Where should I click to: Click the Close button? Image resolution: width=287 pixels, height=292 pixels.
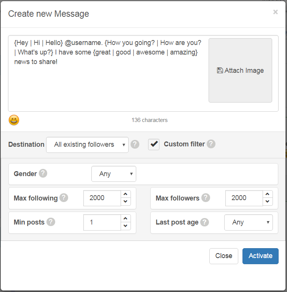(223, 256)
